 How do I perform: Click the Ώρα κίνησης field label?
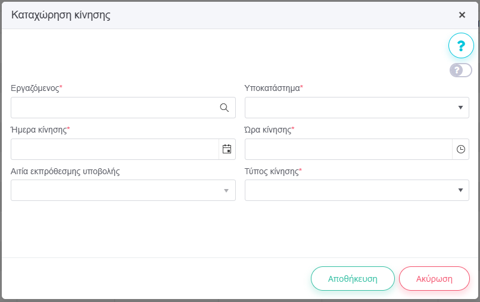pyautogui.click(x=268, y=130)
